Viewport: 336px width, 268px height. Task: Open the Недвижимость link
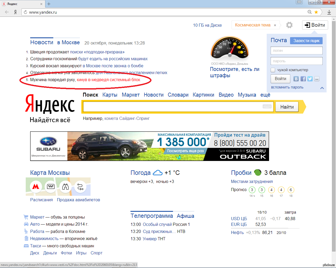(44, 238)
